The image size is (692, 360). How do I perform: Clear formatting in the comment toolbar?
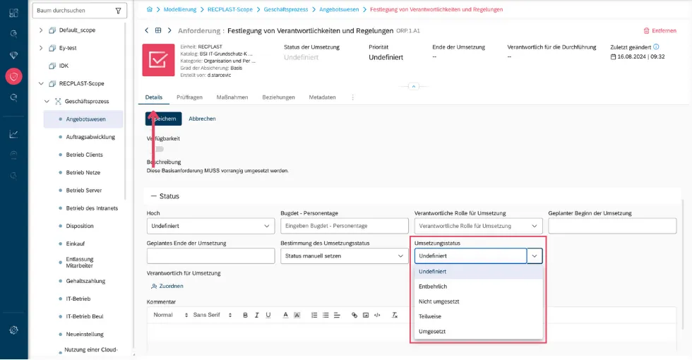click(395, 315)
